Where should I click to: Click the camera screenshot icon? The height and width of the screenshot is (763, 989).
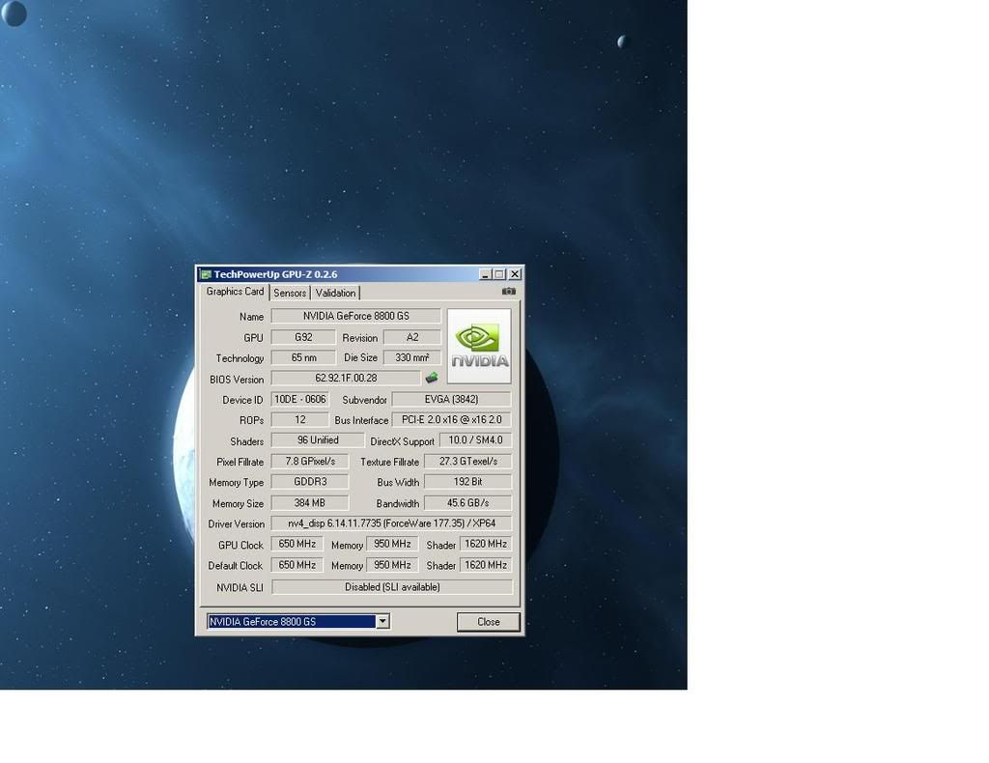click(x=509, y=292)
